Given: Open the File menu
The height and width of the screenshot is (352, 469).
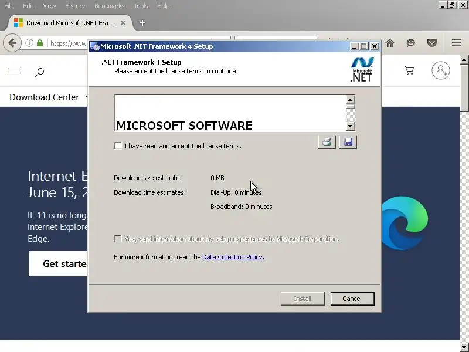Looking at the screenshot, I should pos(9,6).
